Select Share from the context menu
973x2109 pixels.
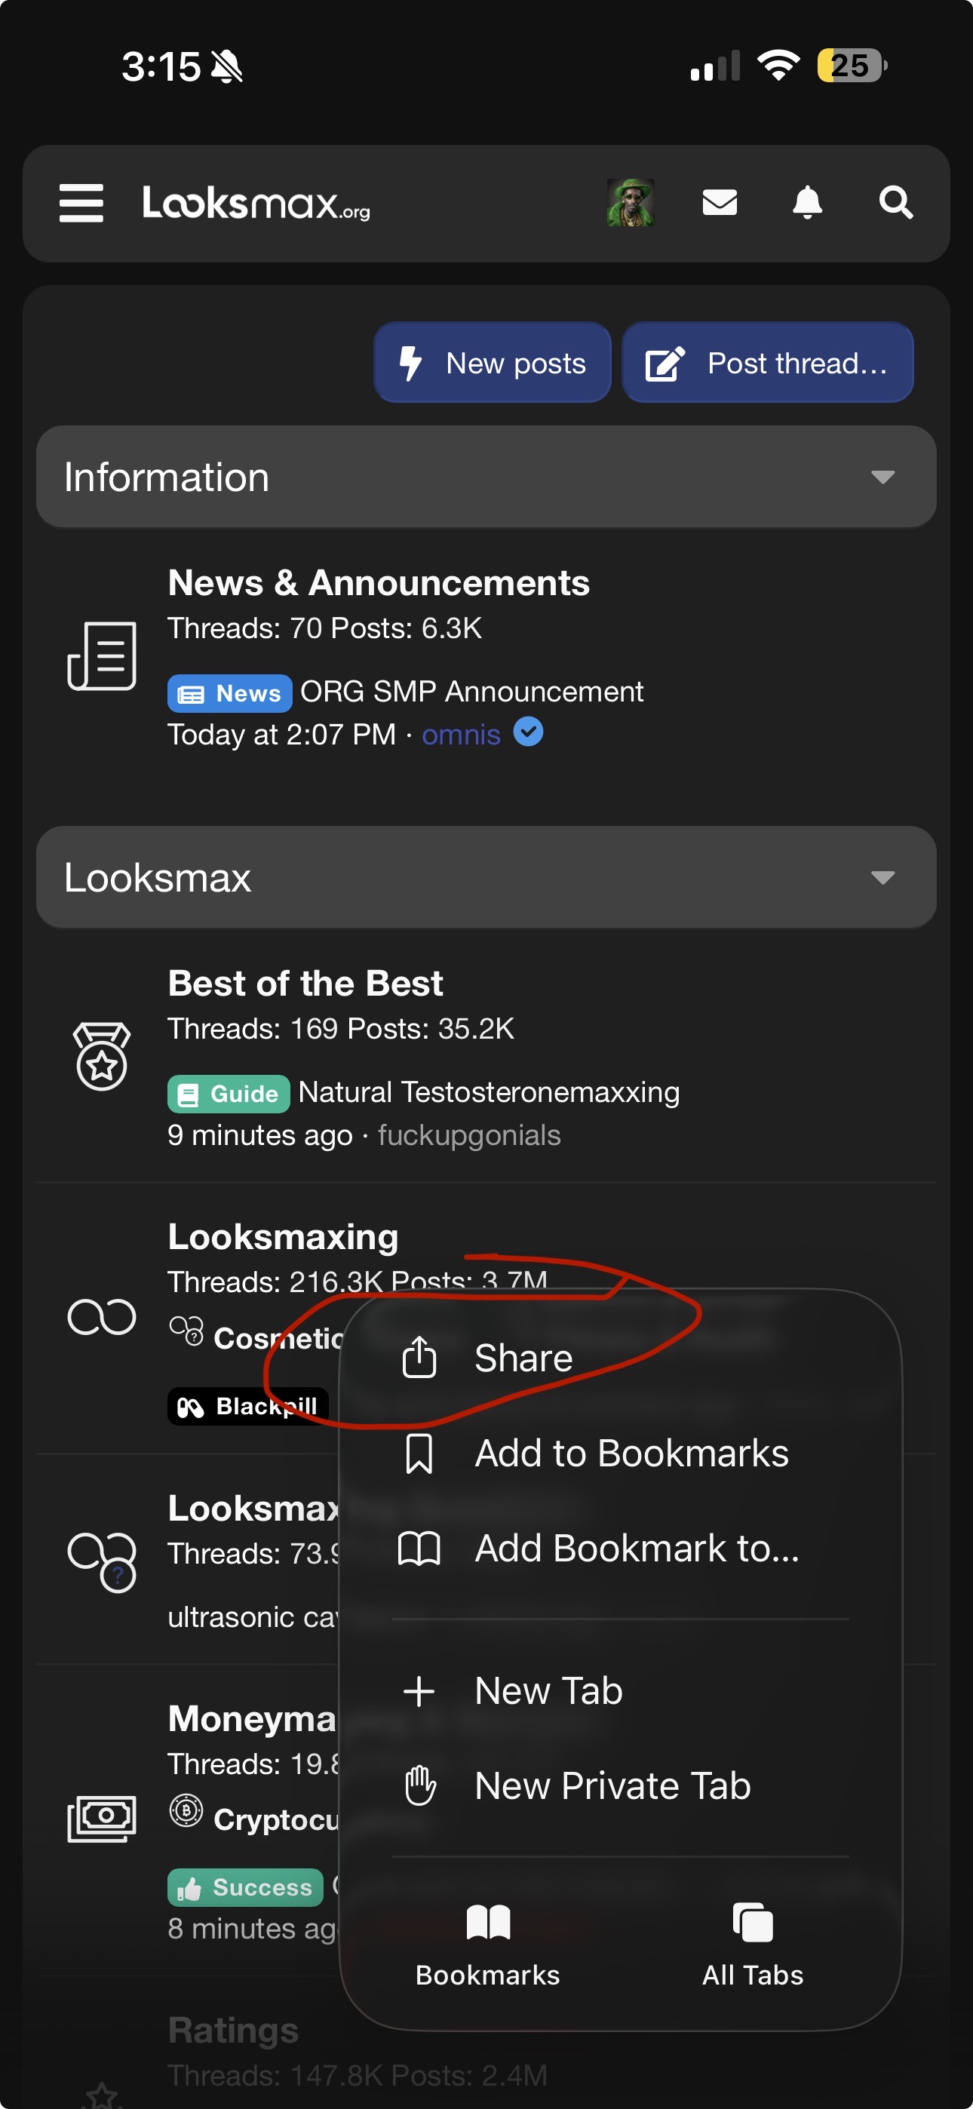(524, 1358)
